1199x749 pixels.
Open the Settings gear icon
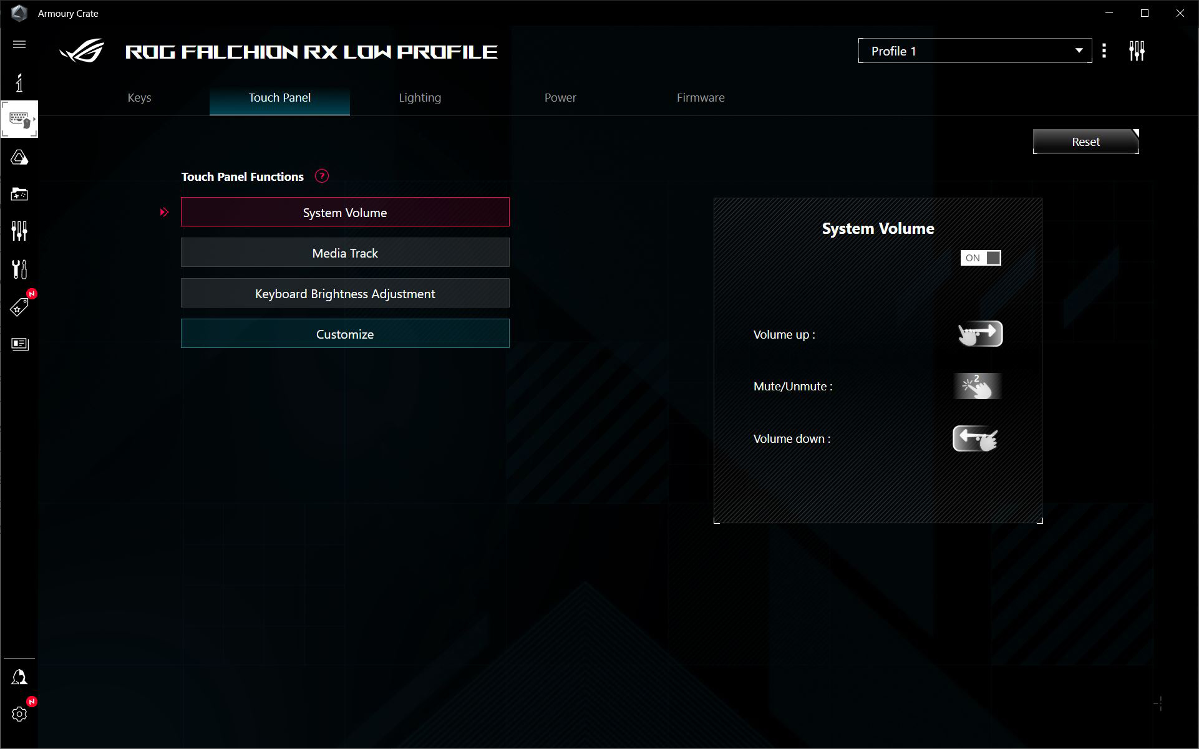click(x=19, y=714)
